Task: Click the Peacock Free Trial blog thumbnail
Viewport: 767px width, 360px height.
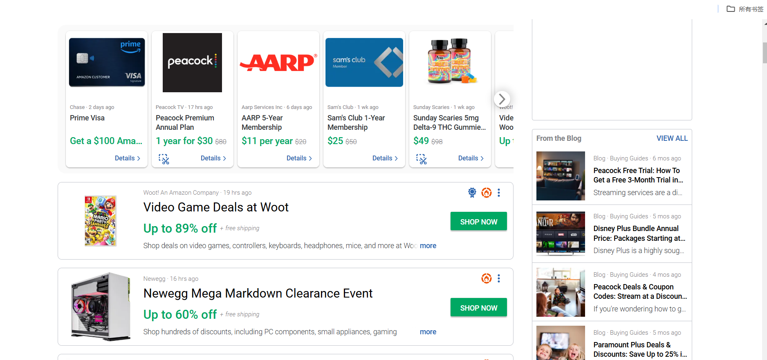Action: [x=561, y=176]
